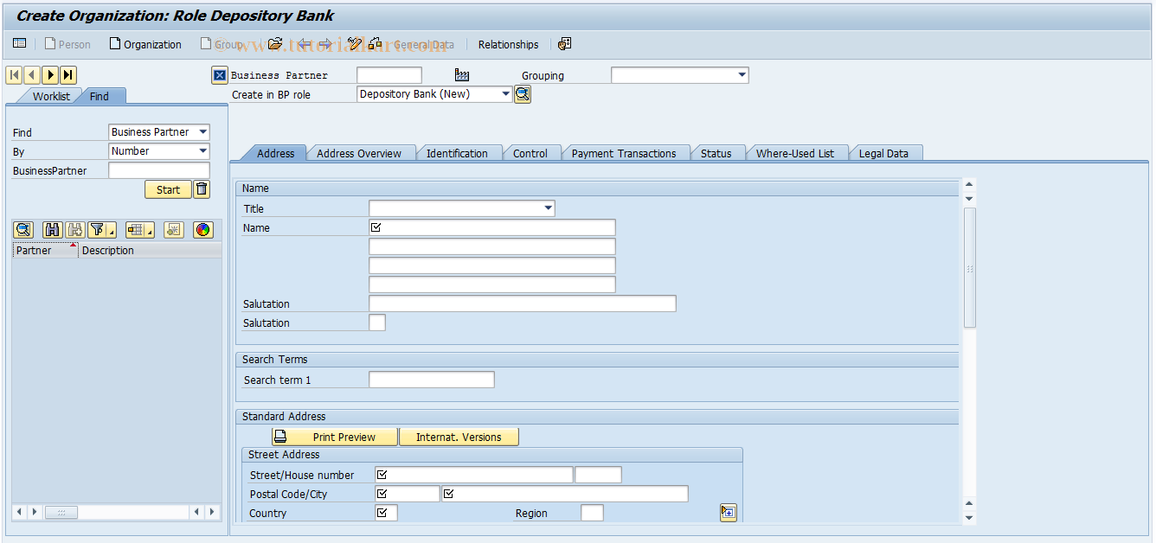Open the Create in BP role dropdown

point(506,94)
